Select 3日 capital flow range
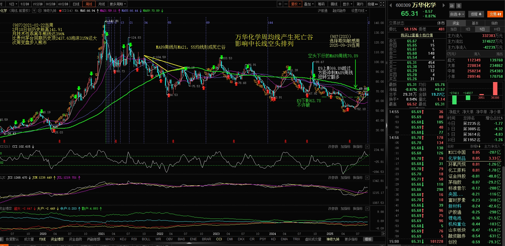Viewport: 505px width, 246px height. (468, 29)
